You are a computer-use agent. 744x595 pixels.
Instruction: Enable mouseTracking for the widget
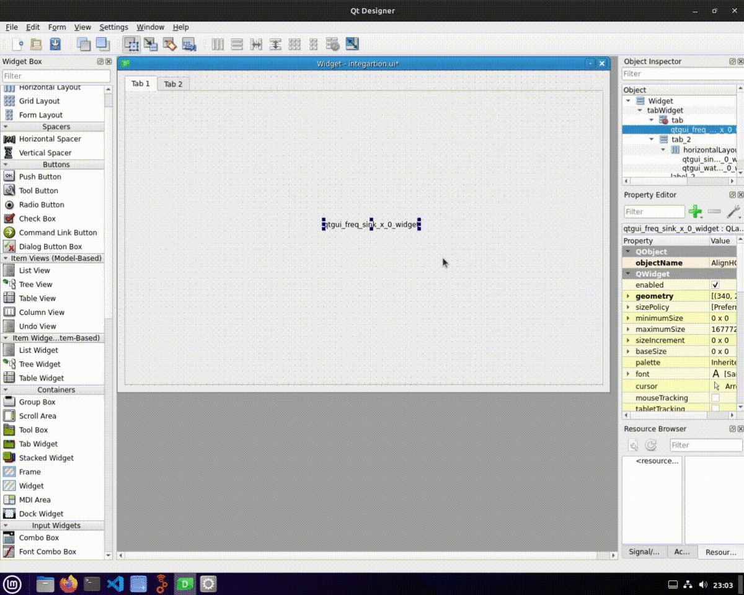[715, 398]
